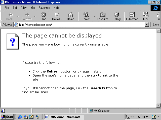Reload page using the Refresh icon

click(57, 16)
